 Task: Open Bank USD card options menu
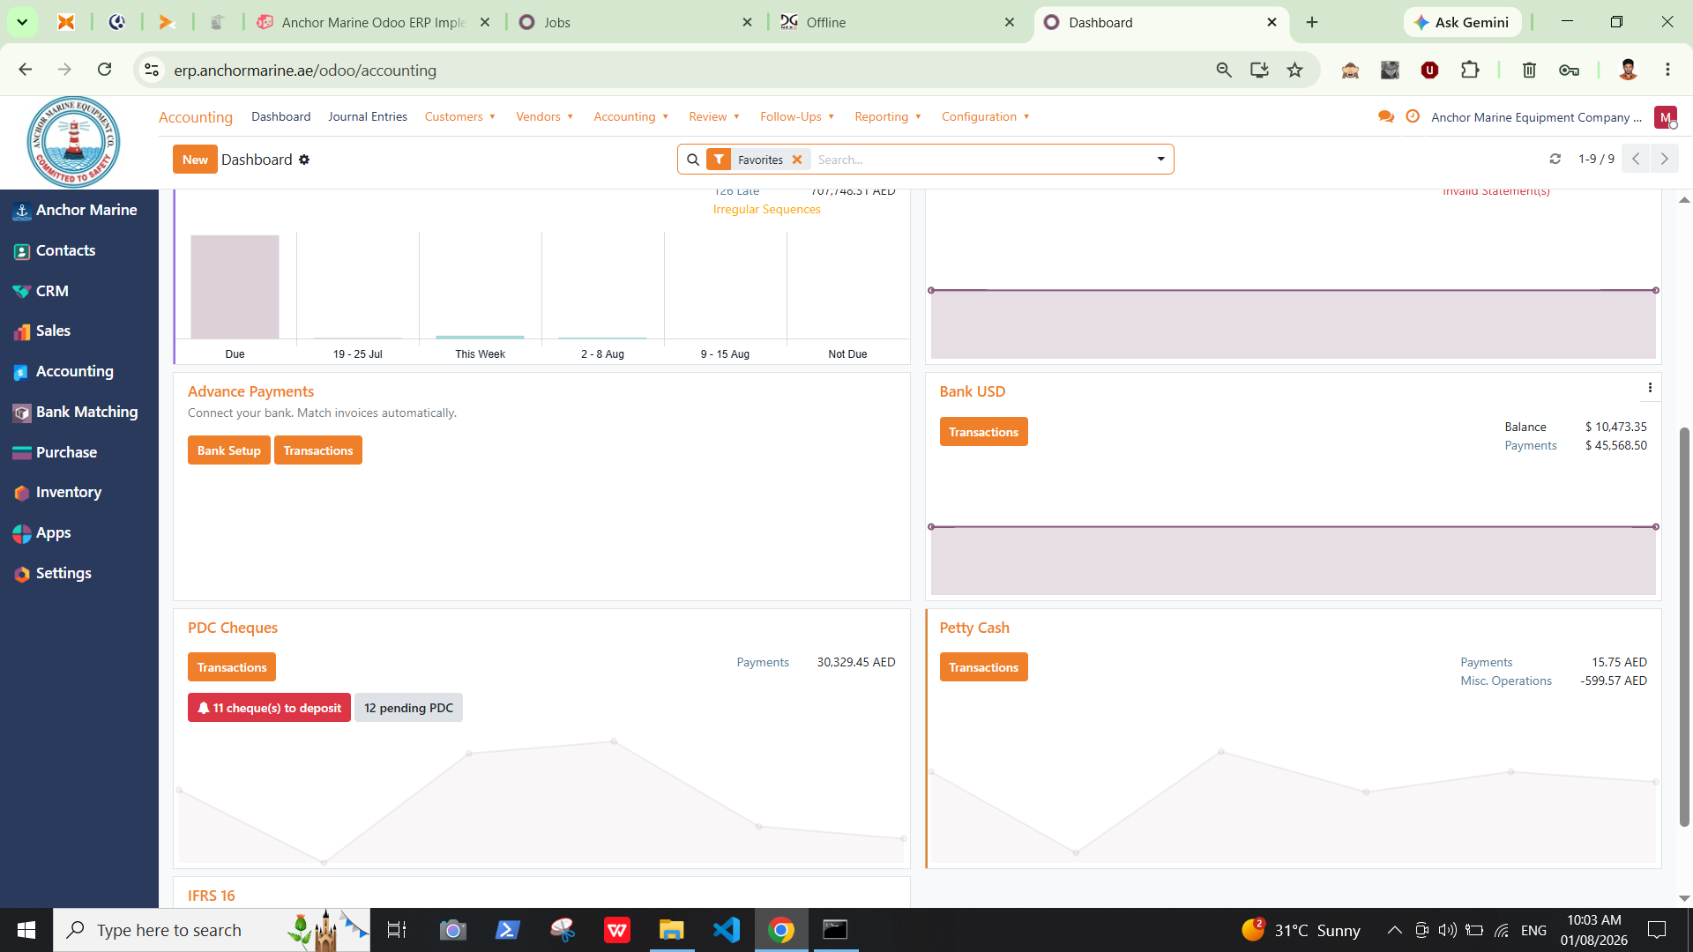pos(1650,388)
